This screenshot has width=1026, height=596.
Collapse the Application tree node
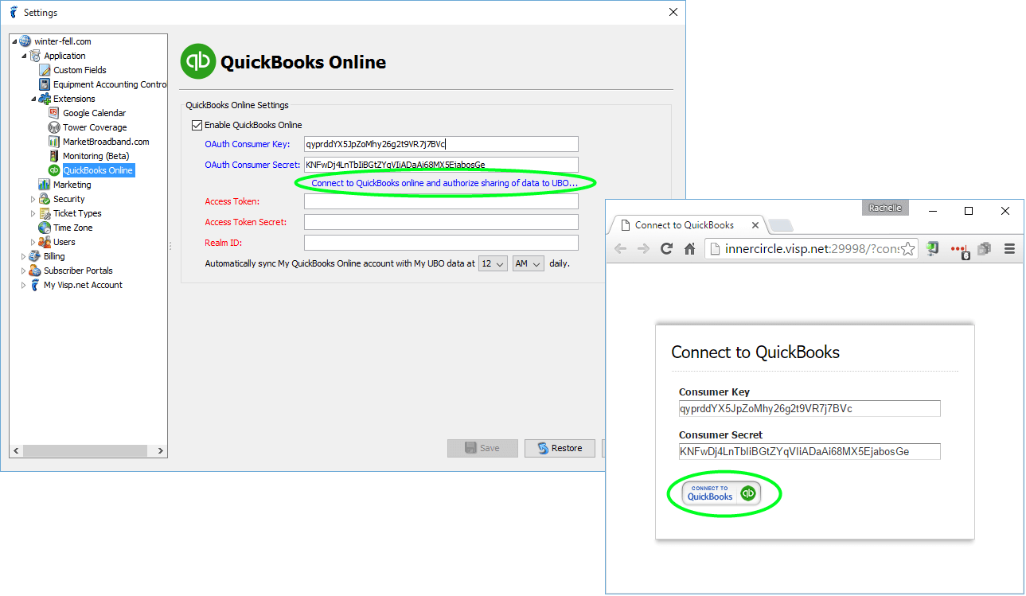tap(24, 56)
